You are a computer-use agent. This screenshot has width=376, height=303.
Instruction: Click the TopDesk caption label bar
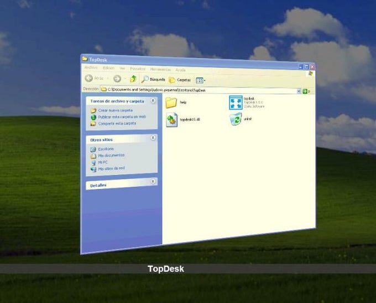[188, 269]
